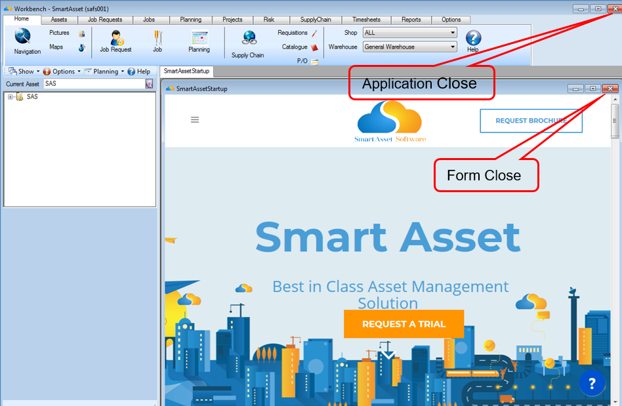Open the Navigation globe icon
The image size is (622, 406).
pyautogui.click(x=22, y=36)
